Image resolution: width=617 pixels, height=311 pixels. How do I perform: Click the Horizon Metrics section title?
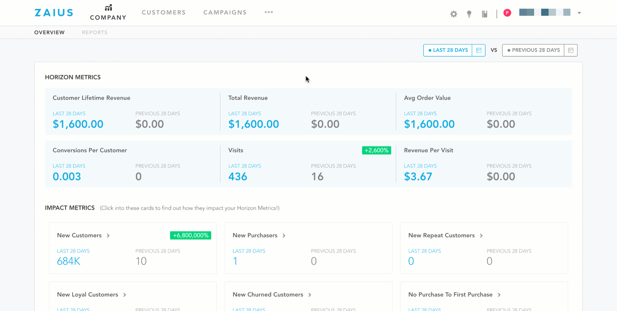73,77
